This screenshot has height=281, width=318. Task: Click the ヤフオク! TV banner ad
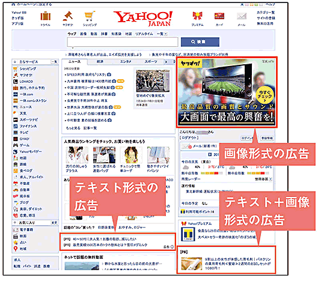(x=227, y=92)
